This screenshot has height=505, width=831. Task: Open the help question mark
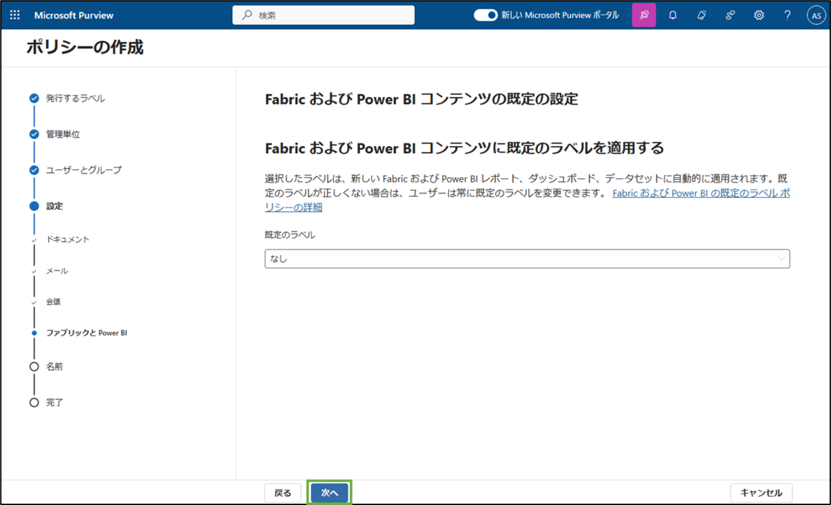tap(787, 15)
